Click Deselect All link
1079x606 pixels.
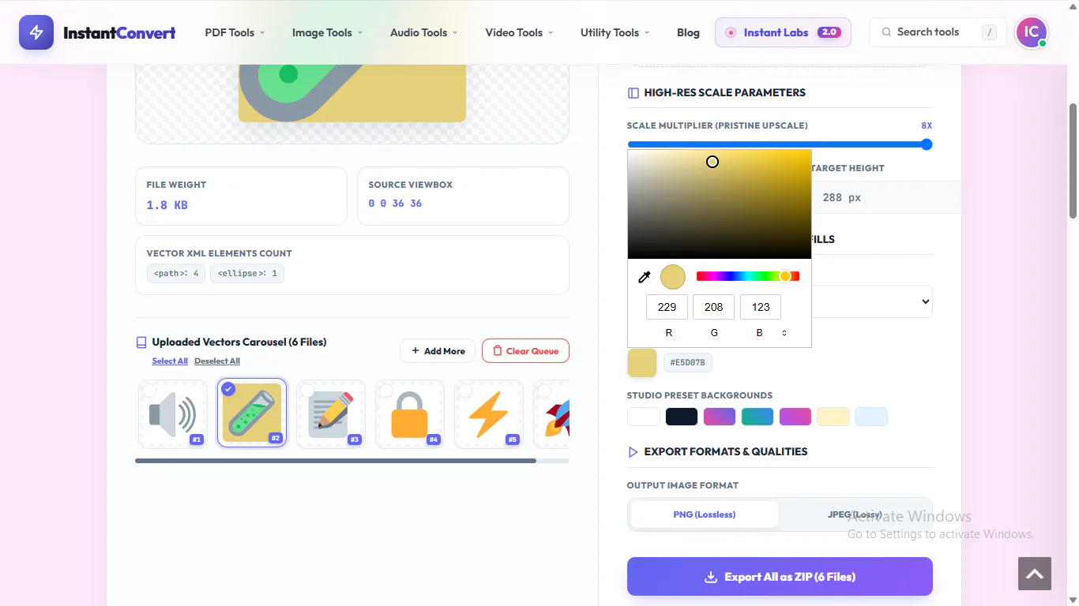[x=217, y=361]
